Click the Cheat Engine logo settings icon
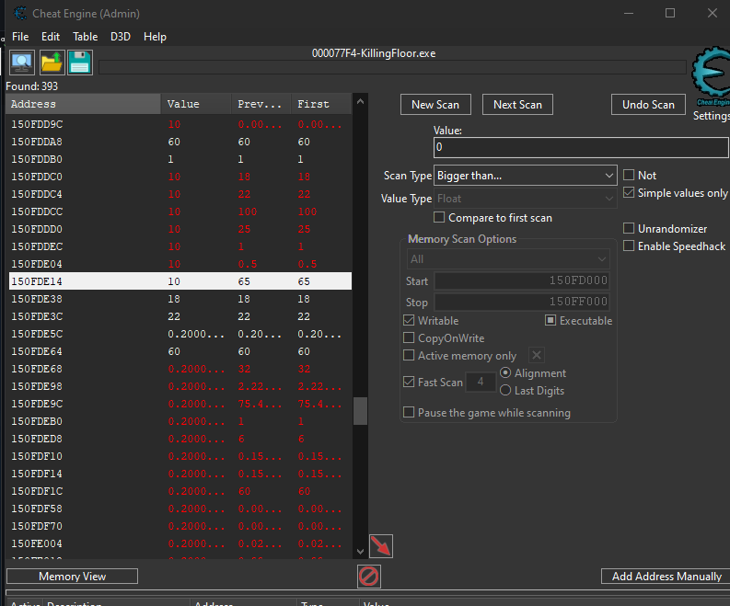The width and height of the screenshot is (730, 606). point(711,76)
